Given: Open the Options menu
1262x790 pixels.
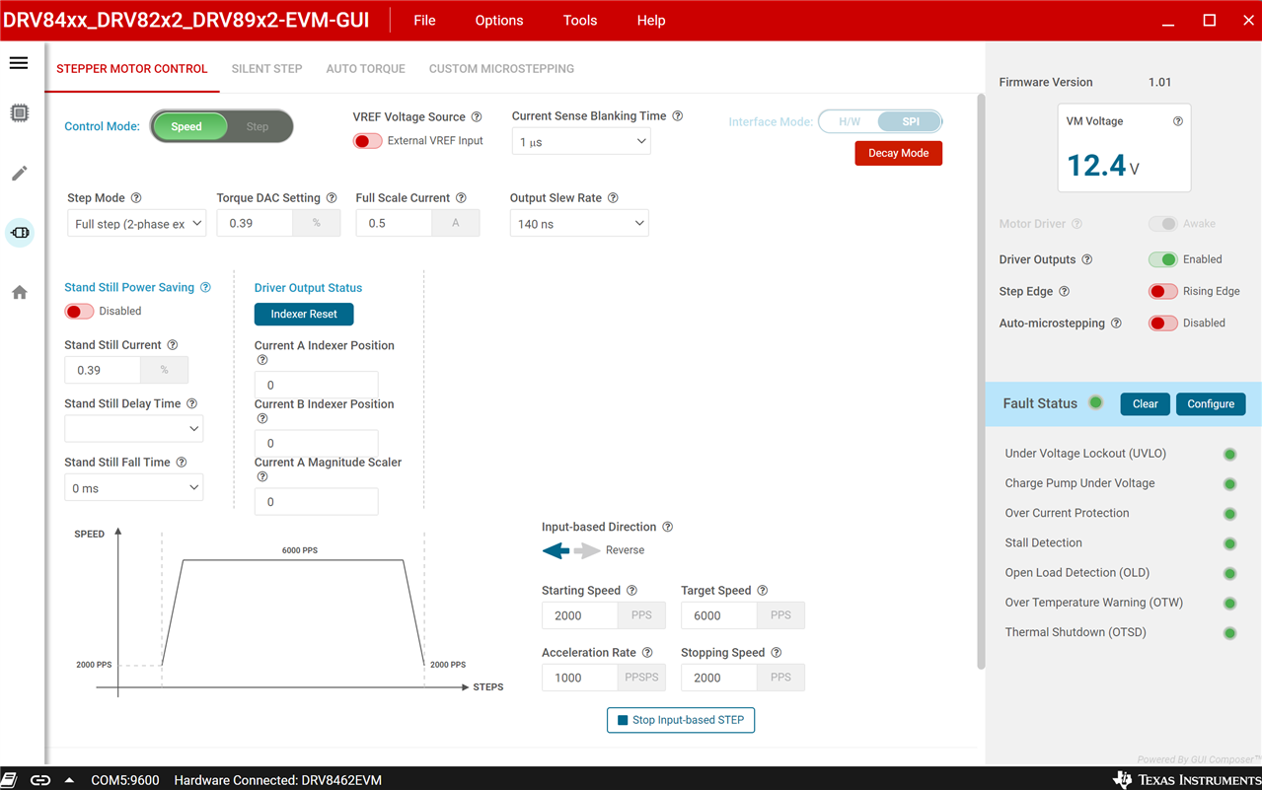Looking at the screenshot, I should pos(499,21).
